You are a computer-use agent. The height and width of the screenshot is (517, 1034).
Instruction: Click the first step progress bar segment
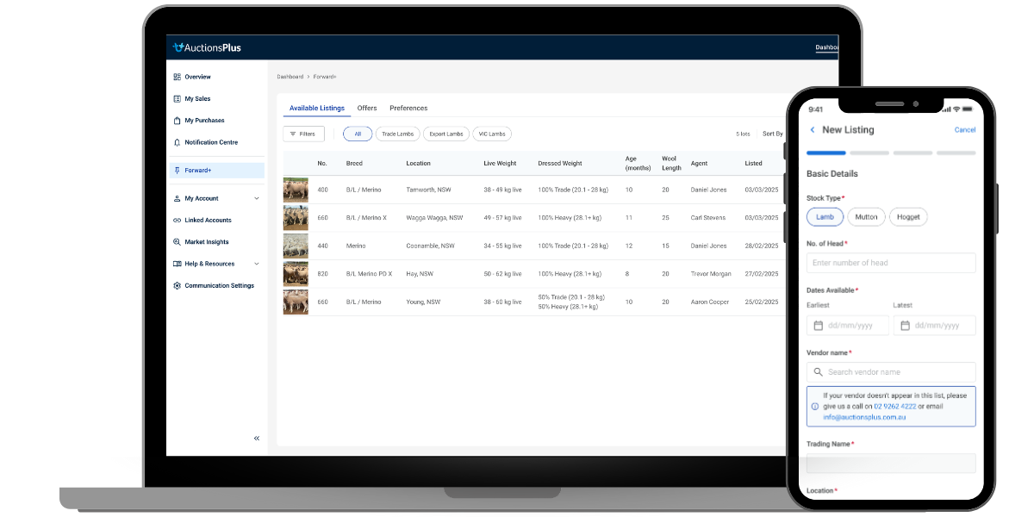coord(825,153)
